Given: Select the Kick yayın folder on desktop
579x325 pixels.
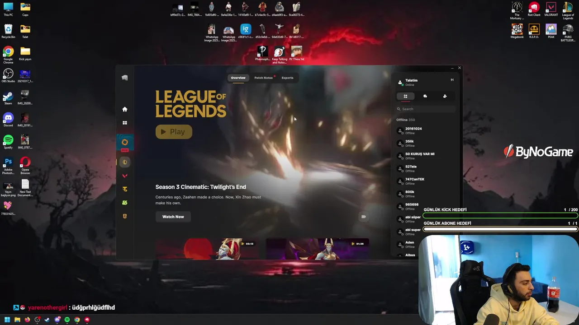Looking at the screenshot, I should (25, 54).
